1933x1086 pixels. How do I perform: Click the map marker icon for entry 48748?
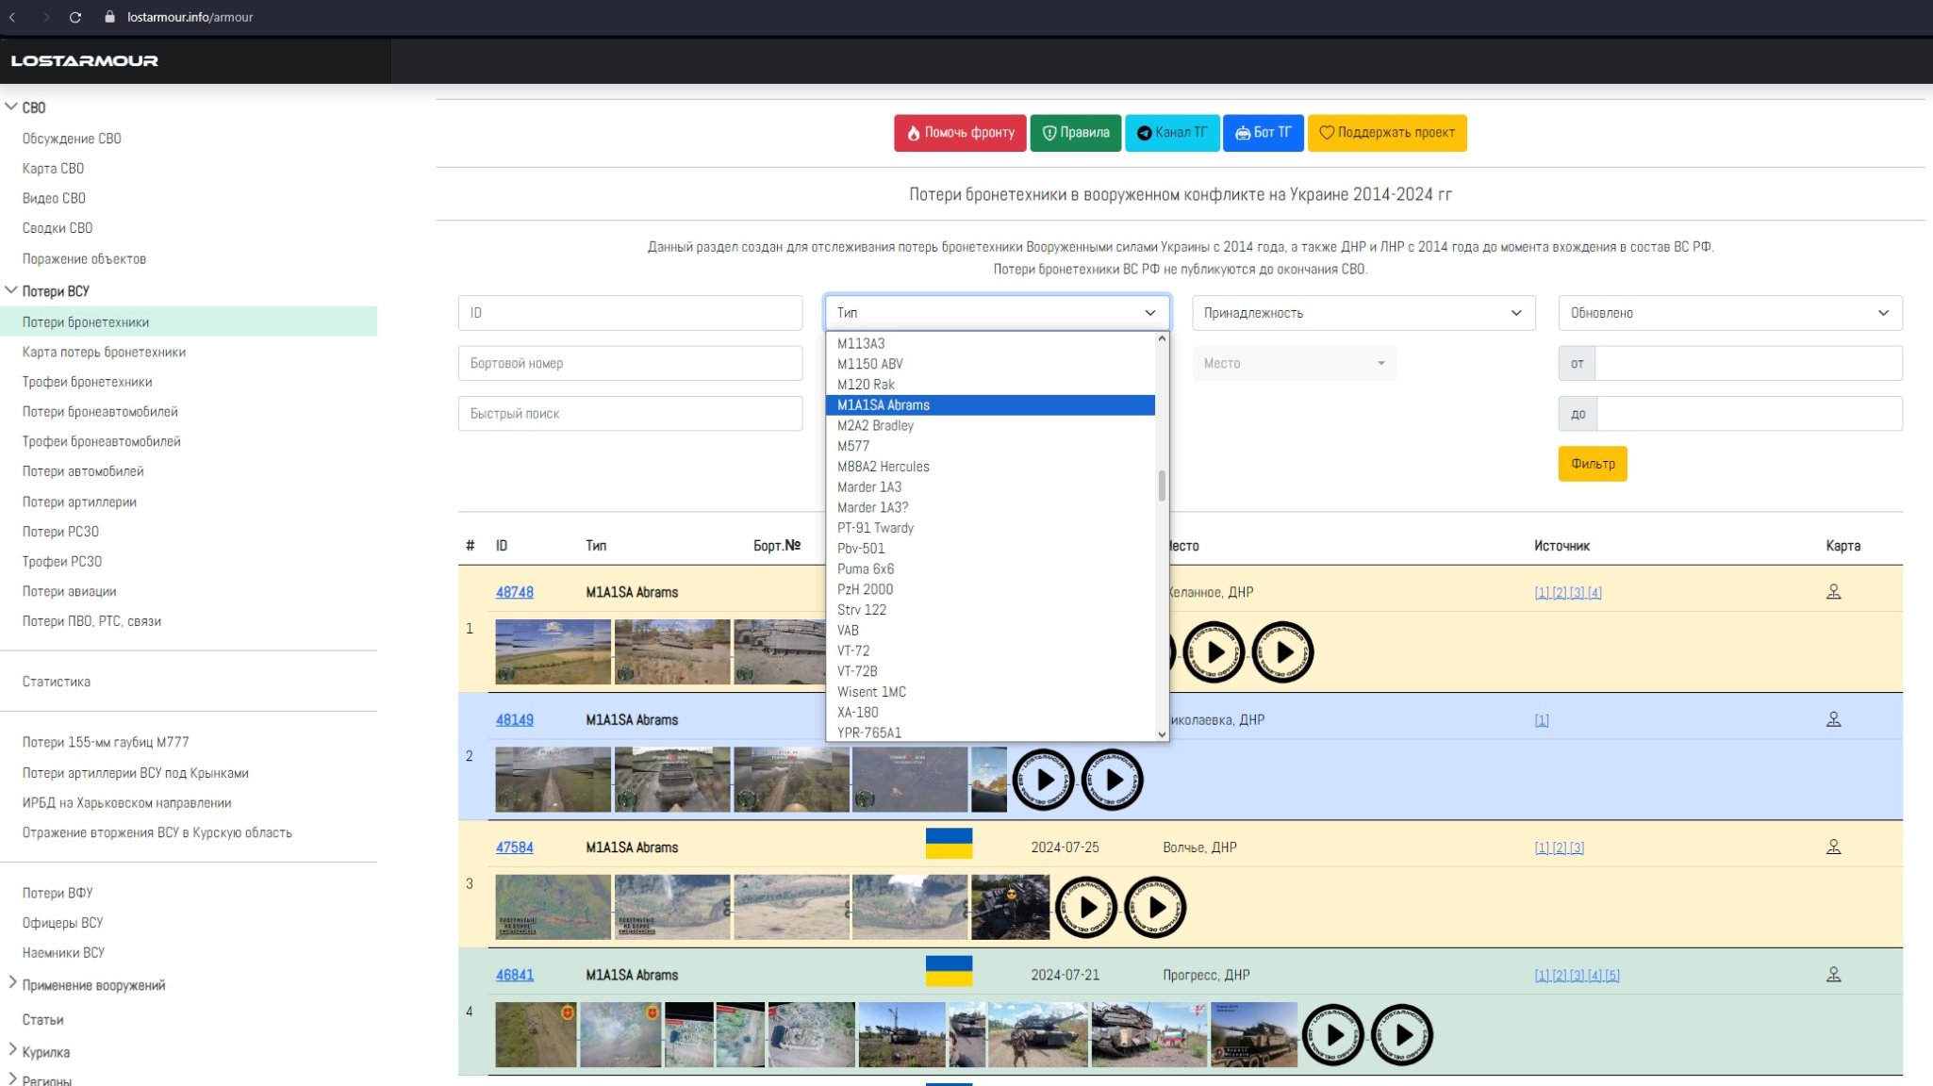pos(1833,592)
